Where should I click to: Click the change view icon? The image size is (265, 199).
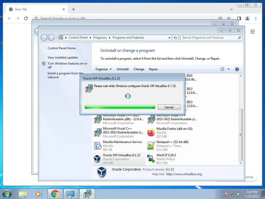pyautogui.click(x=222, y=69)
